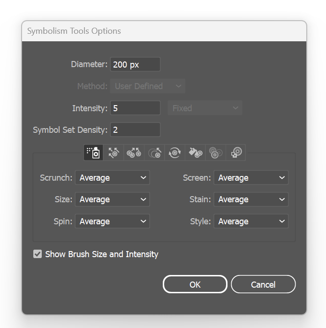Open the Screen dropdown

tap(251, 177)
